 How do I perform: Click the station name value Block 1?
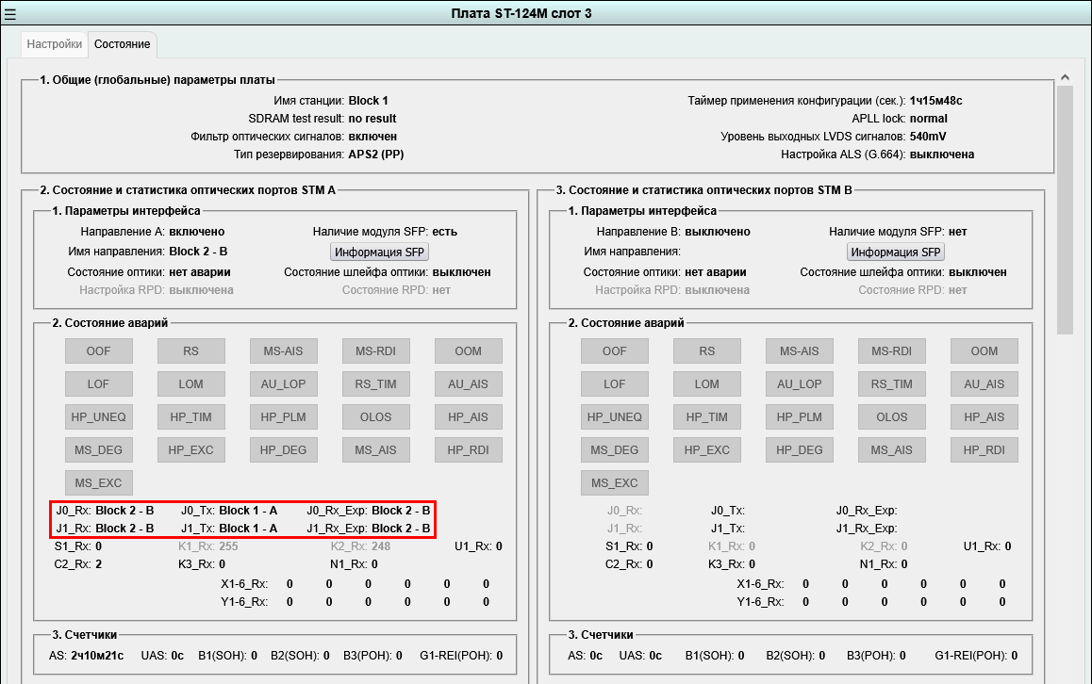(x=369, y=101)
